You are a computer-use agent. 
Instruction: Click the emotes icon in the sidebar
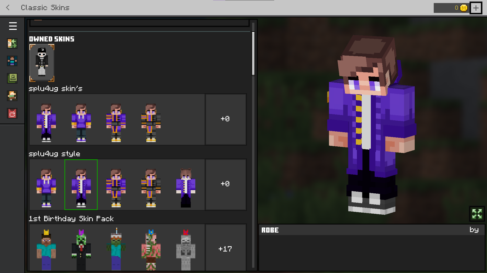point(12,96)
